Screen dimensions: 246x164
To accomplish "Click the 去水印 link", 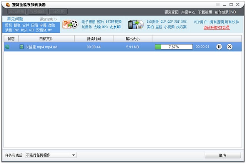I will pyautogui.click(x=115, y=27).
